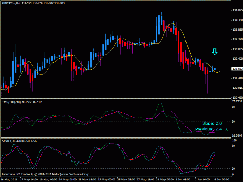Click the 26 May 08:00 time label
The height and width of the screenshot is (182, 243).
[126, 180]
